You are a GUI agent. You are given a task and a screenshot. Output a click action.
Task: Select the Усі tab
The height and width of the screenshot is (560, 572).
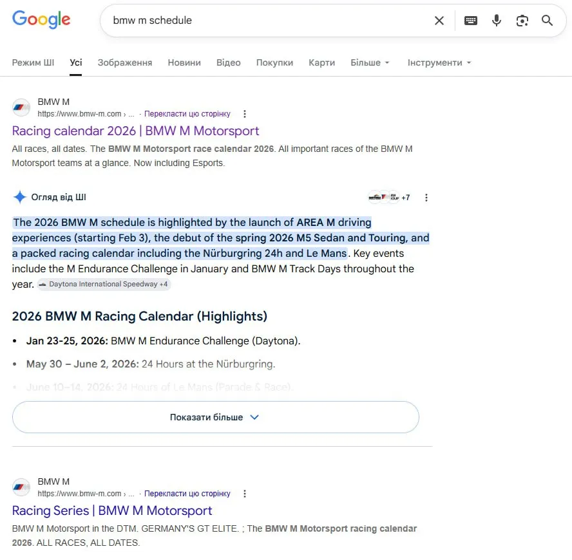pos(76,62)
